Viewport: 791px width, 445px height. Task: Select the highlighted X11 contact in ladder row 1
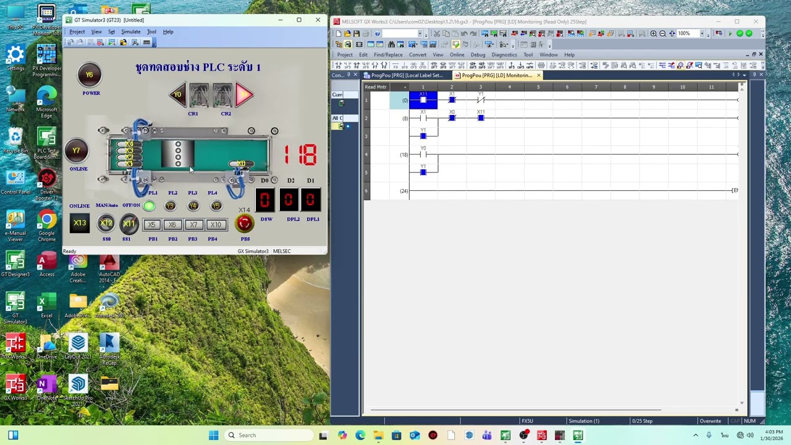tap(423, 100)
